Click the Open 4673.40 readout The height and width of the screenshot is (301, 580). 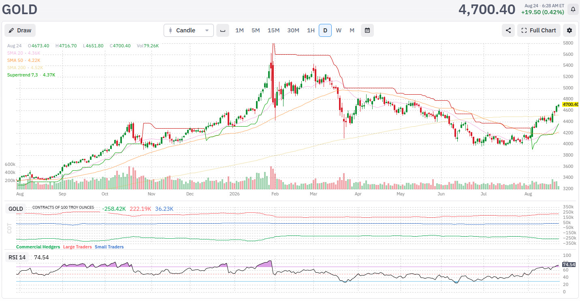pos(38,46)
